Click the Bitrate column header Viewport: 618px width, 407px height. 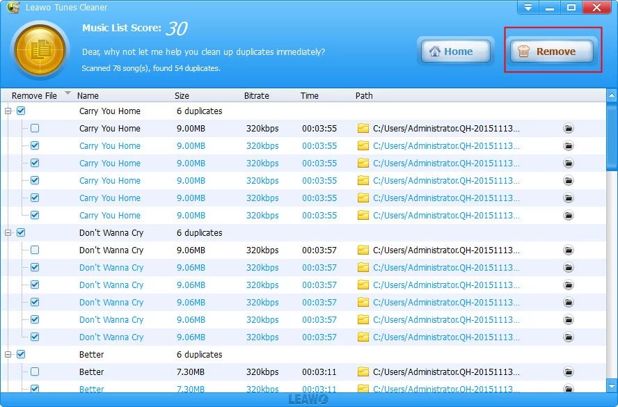coord(257,95)
